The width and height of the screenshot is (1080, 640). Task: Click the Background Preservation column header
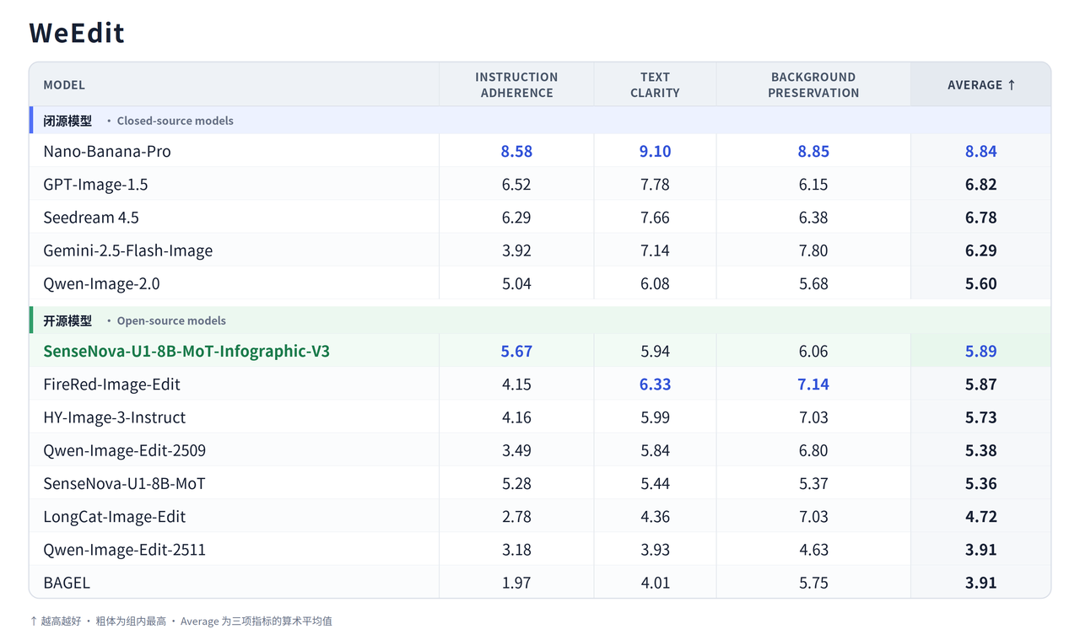pyautogui.click(x=813, y=84)
